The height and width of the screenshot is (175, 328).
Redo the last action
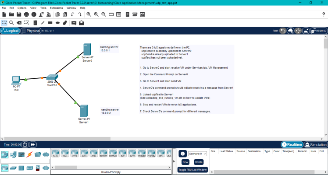click(80, 14)
